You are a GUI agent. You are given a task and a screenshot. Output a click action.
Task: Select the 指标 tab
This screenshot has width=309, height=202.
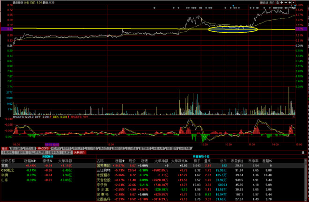tap(5, 148)
